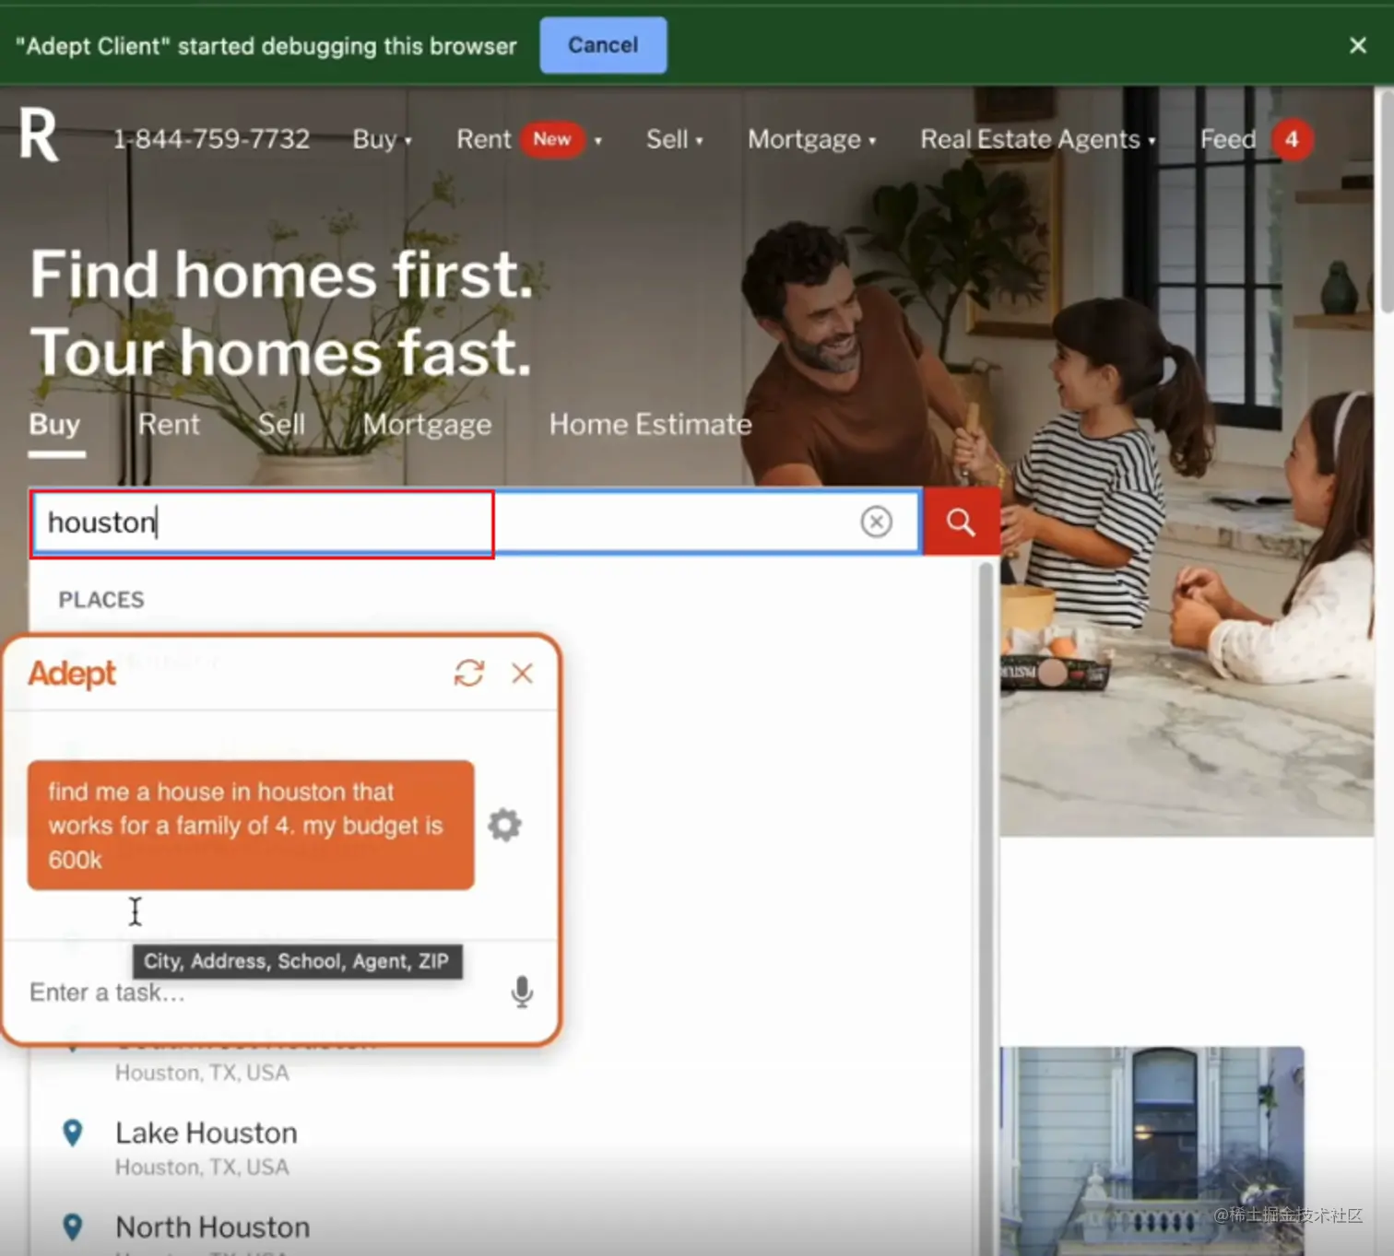Viewport: 1394px width, 1256px height.
Task: Click the Feed notification badge
Action: [x=1292, y=139]
